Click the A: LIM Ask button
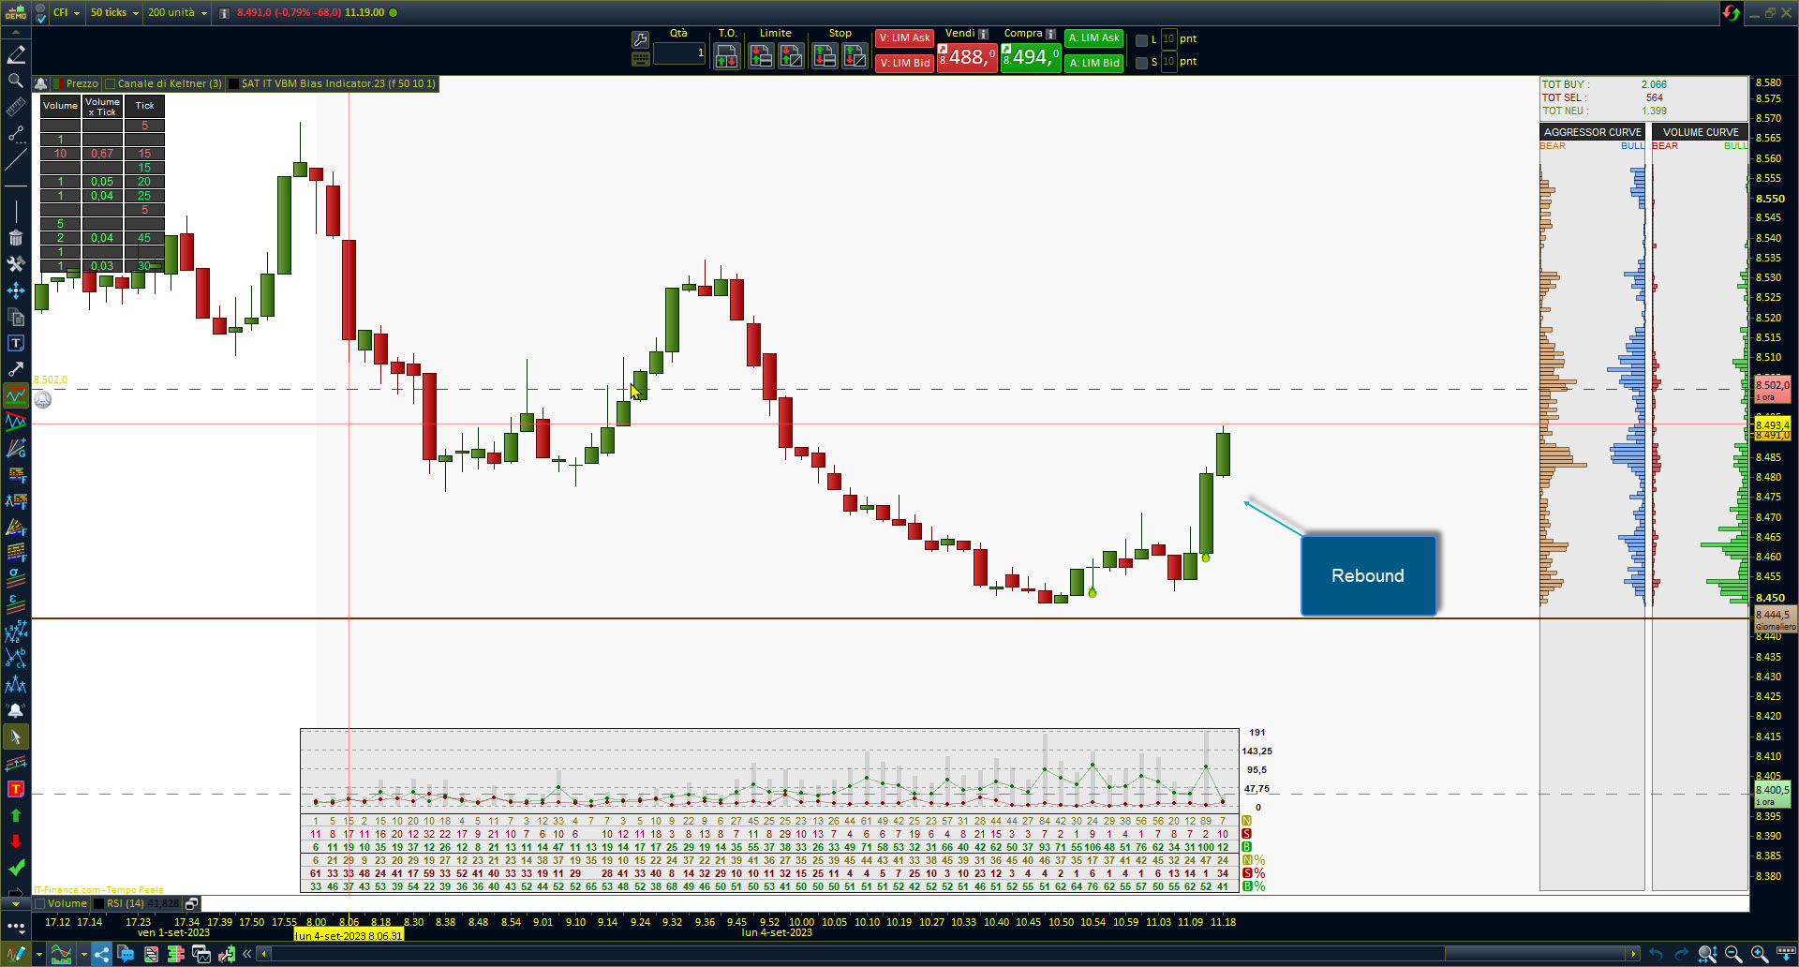Image resolution: width=1799 pixels, height=967 pixels. click(x=1093, y=37)
